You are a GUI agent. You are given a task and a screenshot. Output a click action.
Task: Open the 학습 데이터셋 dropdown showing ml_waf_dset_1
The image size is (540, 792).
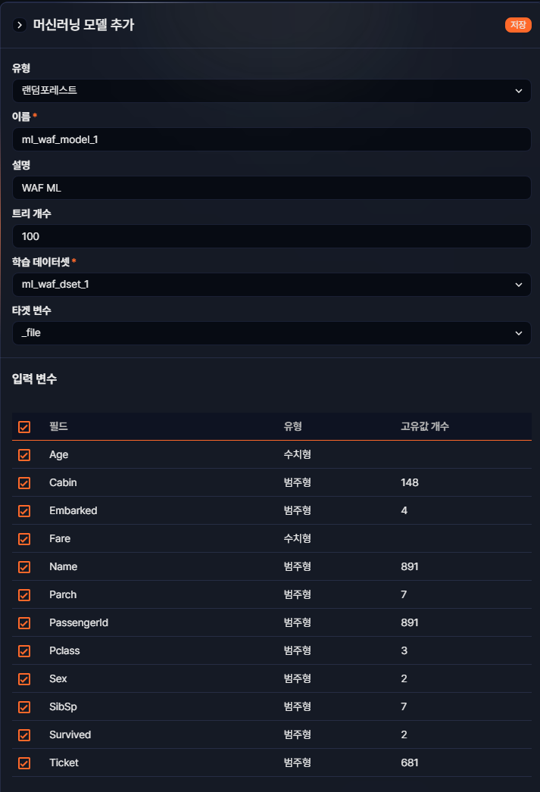pyautogui.click(x=271, y=285)
